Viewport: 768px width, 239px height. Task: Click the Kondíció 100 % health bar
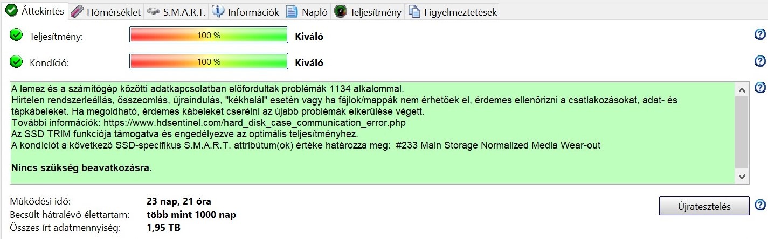[x=209, y=62]
